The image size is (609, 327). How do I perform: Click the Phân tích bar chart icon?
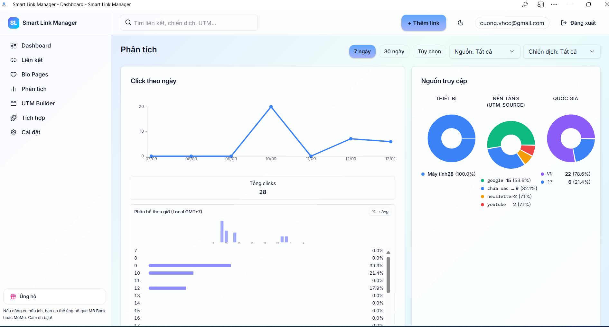point(14,89)
